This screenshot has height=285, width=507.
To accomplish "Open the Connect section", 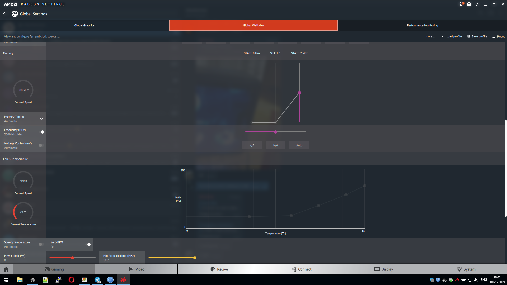I will (x=301, y=269).
